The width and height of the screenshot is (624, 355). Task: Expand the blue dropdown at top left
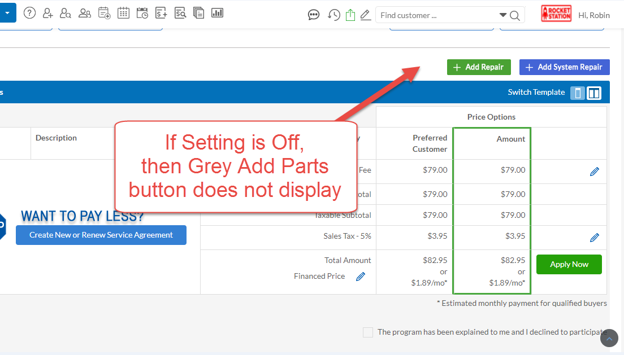[x=7, y=12]
